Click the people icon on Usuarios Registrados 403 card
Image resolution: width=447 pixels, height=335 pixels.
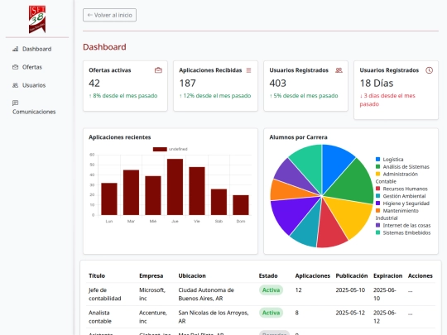(x=339, y=70)
